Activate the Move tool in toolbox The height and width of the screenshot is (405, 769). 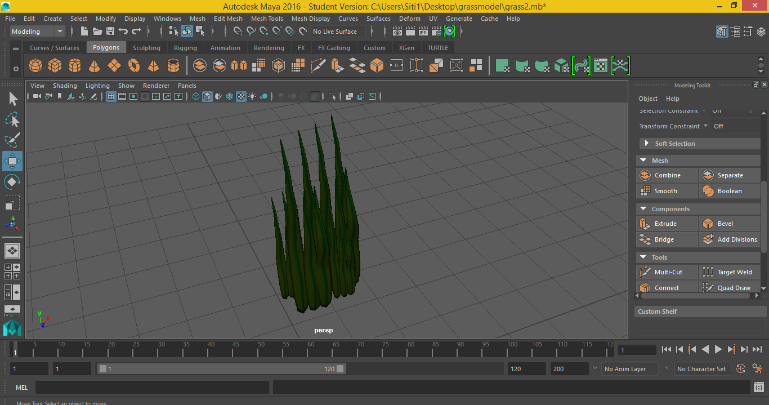tap(12, 161)
